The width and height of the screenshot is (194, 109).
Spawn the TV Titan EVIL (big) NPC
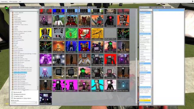(x=84, y=73)
